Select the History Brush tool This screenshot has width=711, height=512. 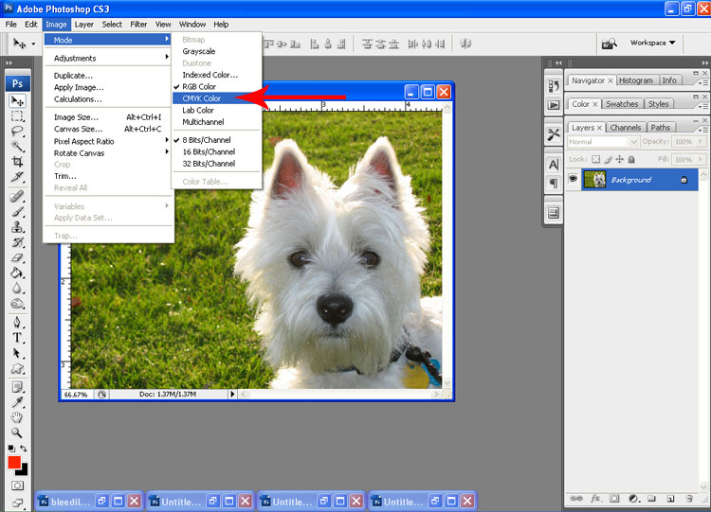click(17, 242)
